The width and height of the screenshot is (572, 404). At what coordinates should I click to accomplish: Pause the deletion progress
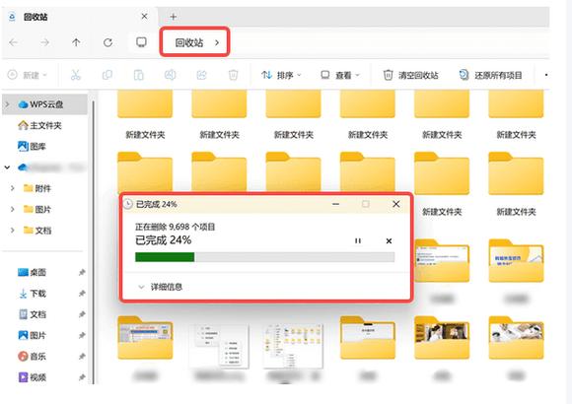pos(358,241)
